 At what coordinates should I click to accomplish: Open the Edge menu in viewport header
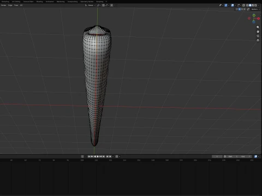[x=10, y=5]
